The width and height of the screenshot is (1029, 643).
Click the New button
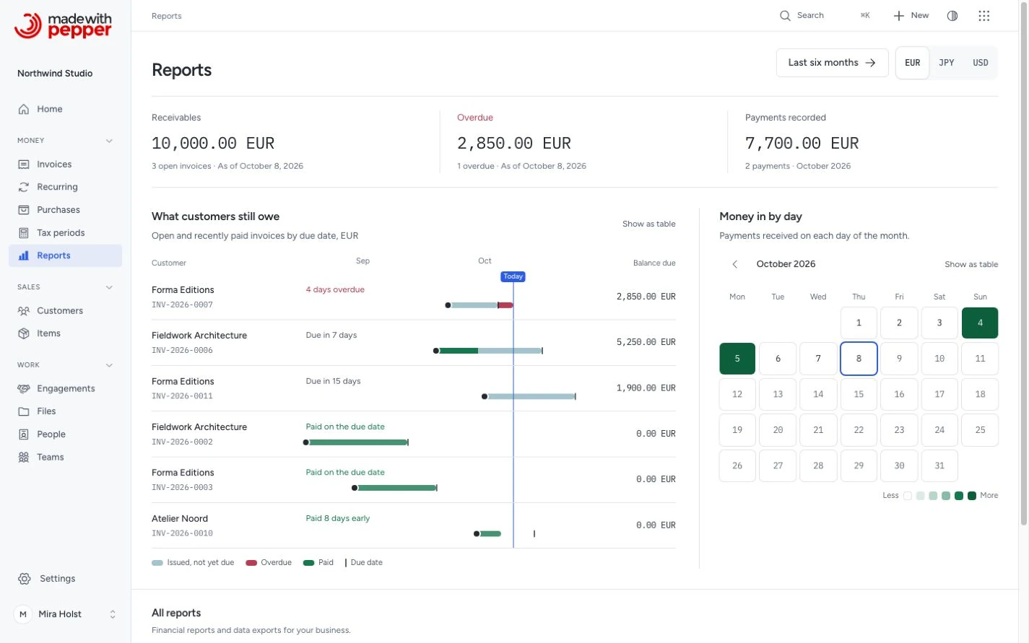[x=911, y=16]
